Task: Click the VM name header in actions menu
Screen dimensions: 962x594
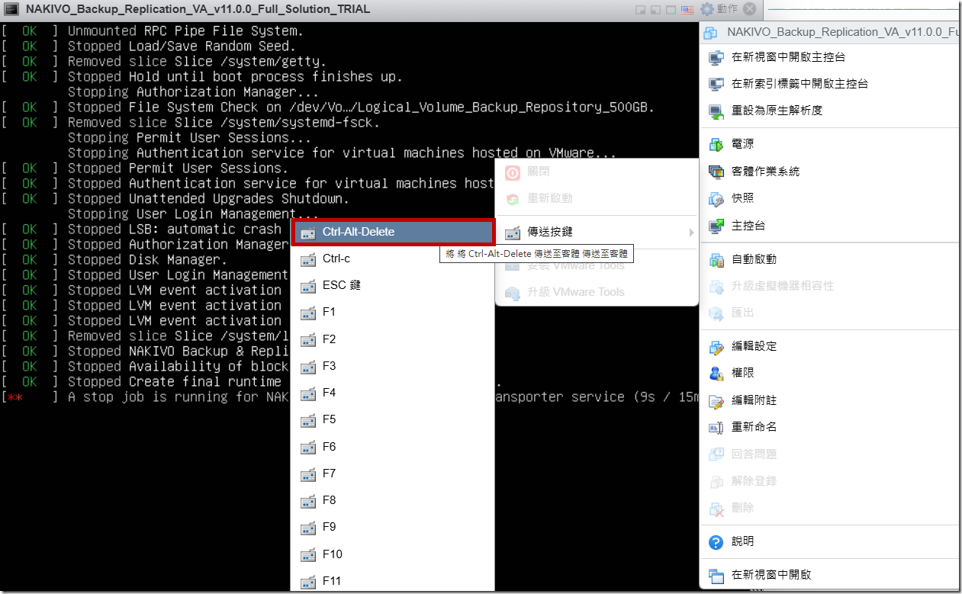Action: (x=828, y=33)
